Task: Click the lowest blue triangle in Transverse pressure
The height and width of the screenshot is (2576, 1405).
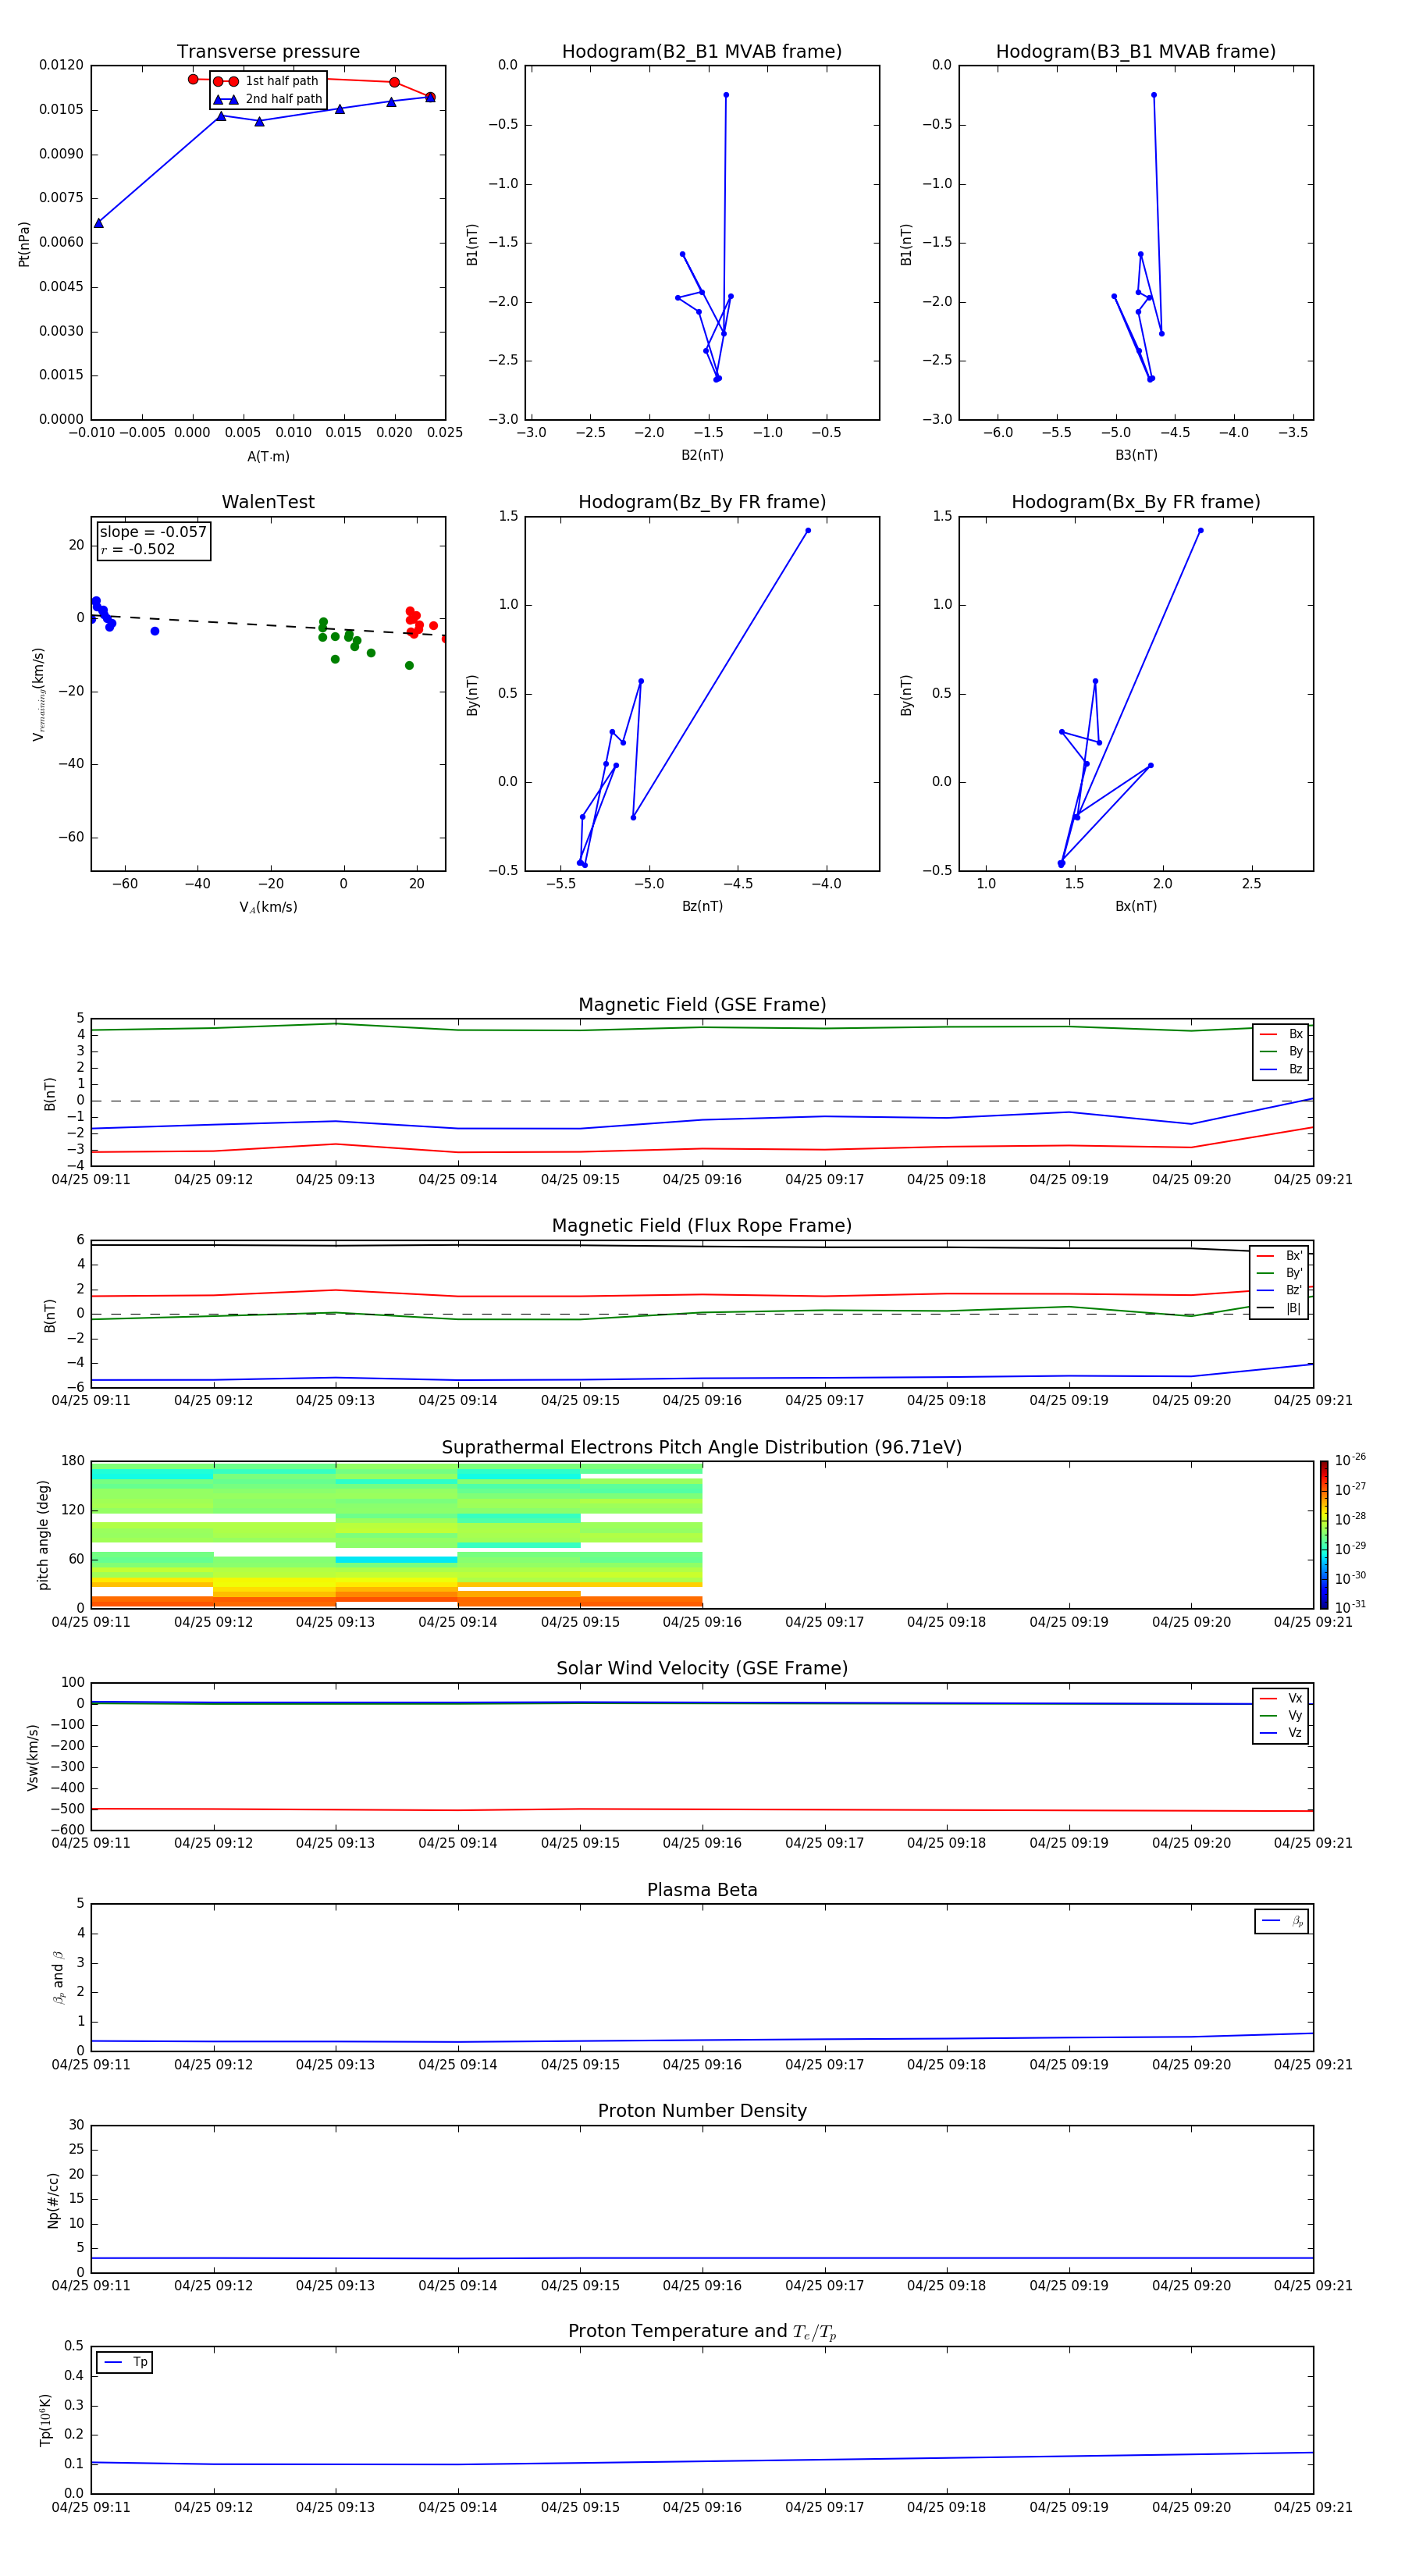Action: point(98,223)
